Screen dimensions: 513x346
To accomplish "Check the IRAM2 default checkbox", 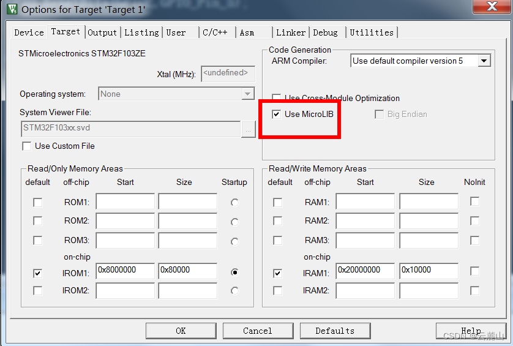I will click(x=278, y=290).
